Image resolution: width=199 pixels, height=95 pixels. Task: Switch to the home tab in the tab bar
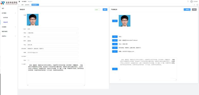pyautogui.click(x=22, y=5)
